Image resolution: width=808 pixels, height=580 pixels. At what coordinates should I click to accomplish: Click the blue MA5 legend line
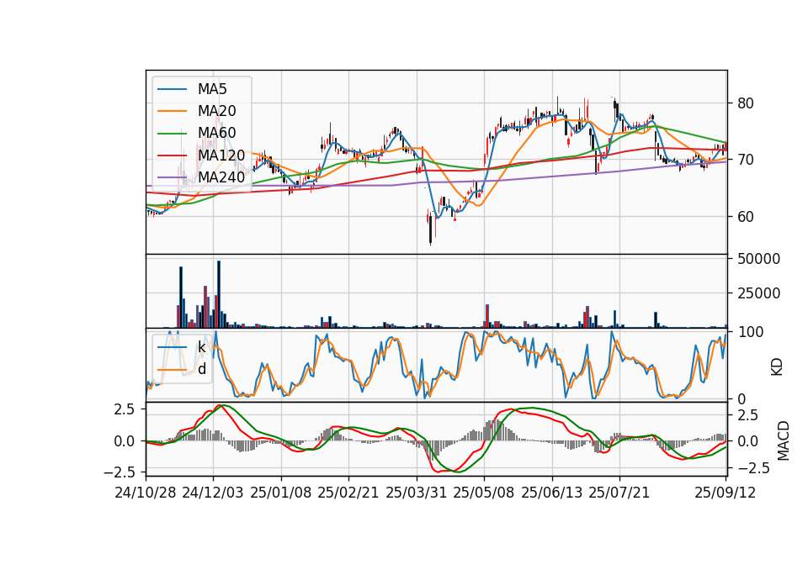click(172, 89)
